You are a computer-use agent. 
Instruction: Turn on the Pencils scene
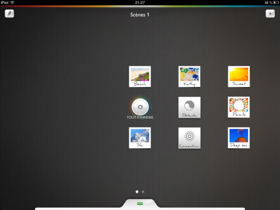[x=238, y=107]
